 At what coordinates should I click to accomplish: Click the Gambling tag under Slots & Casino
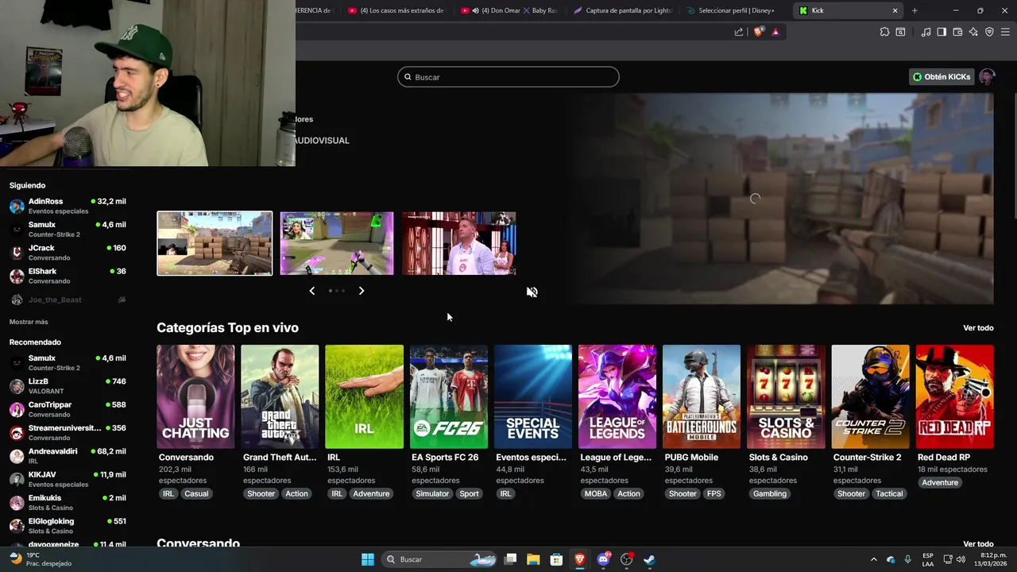tap(770, 493)
